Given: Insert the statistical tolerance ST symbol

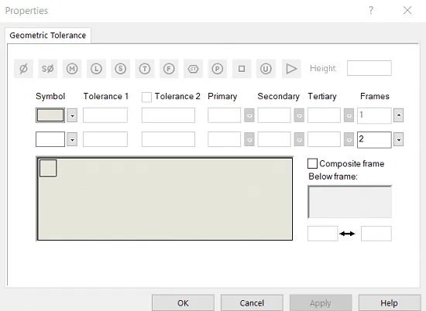Looking at the screenshot, I should coord(193,69).
